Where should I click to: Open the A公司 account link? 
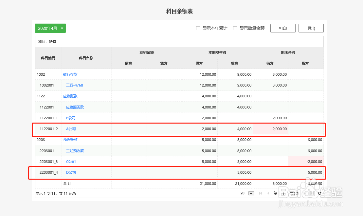coord(71,129)
